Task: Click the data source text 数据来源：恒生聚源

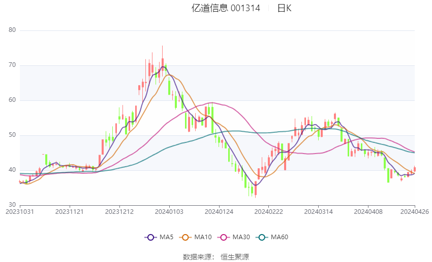Action: pos(216,257)
